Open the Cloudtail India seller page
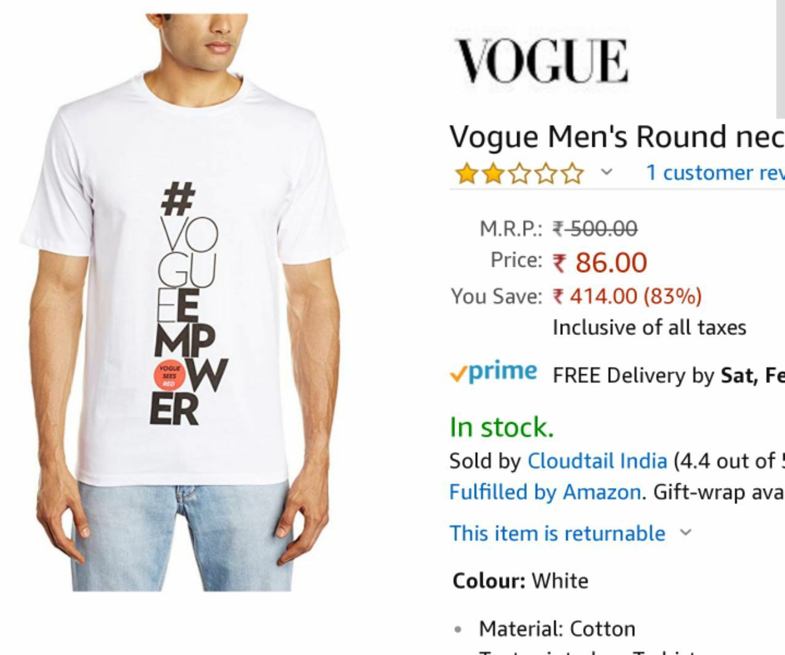 tap(597, 461)
